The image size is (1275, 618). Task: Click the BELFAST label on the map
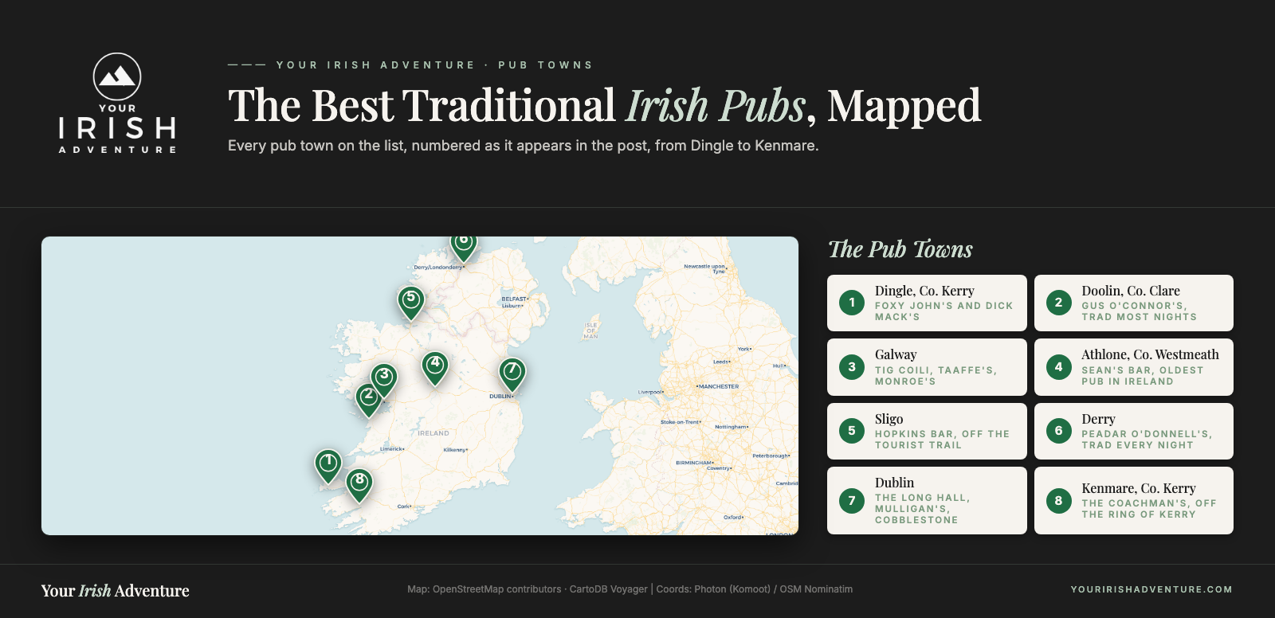(x=514, y=299)
